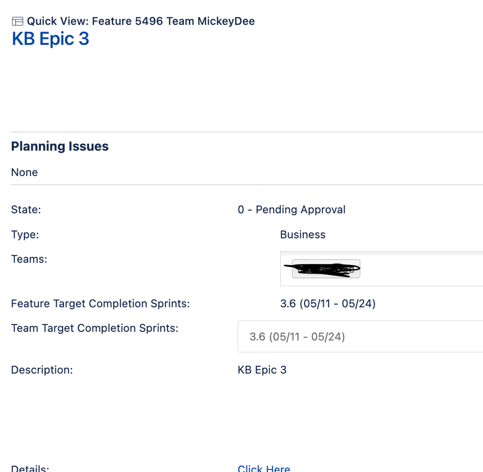Click the State field label

coord(26,210)
